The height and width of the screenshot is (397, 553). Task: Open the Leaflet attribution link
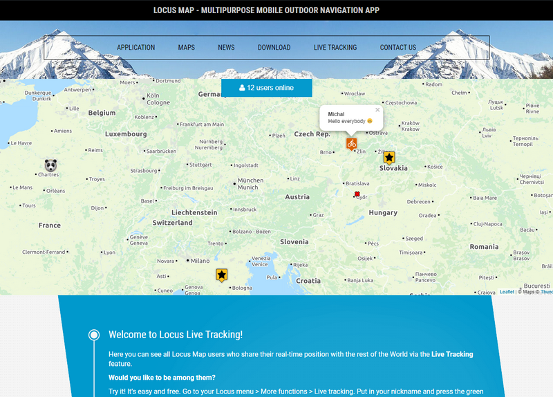pyautogui.click(x=507, y=292)
